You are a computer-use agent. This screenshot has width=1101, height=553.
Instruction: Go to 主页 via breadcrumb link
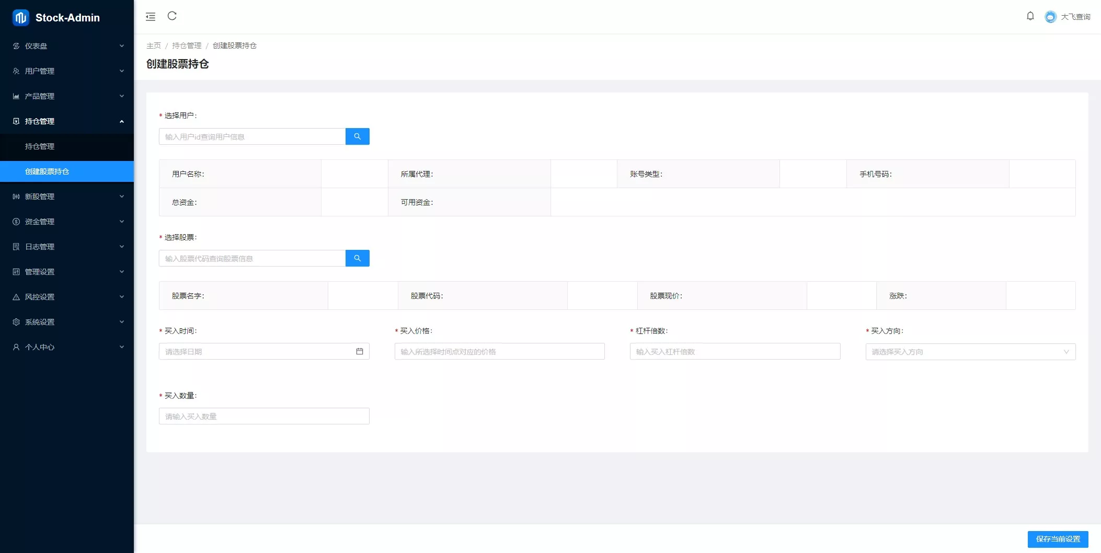pyautogui.click(x=154, y=45)
